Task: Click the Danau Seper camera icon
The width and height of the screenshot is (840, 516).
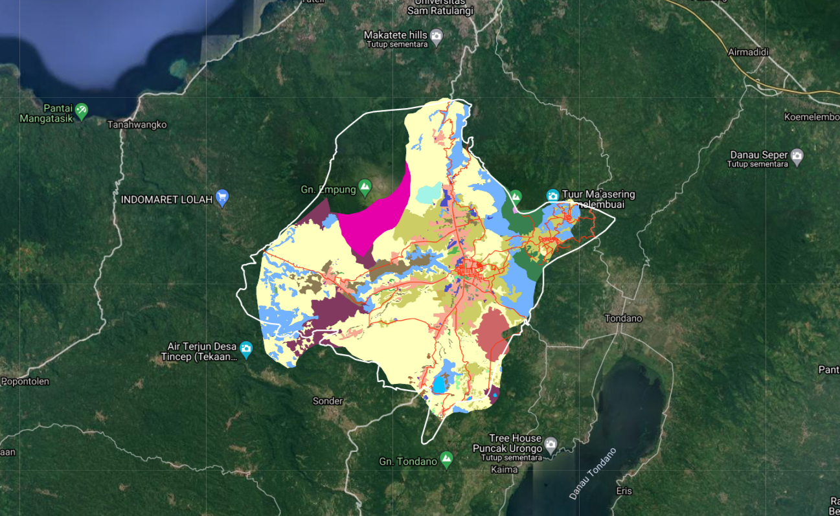Action: 797,155
